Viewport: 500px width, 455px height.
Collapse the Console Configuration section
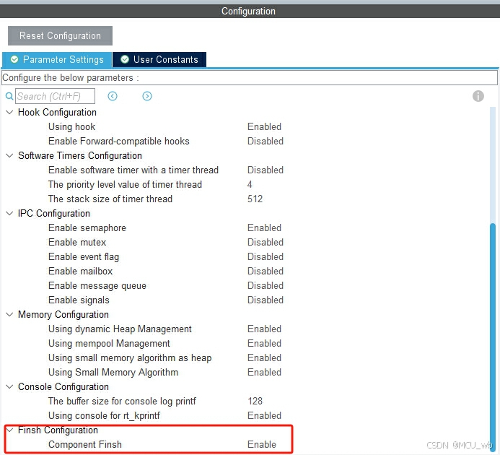[x=9, y=386]
